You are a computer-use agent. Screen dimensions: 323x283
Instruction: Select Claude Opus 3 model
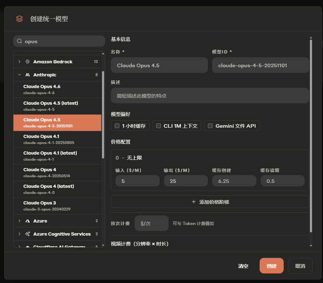[57, 206]
